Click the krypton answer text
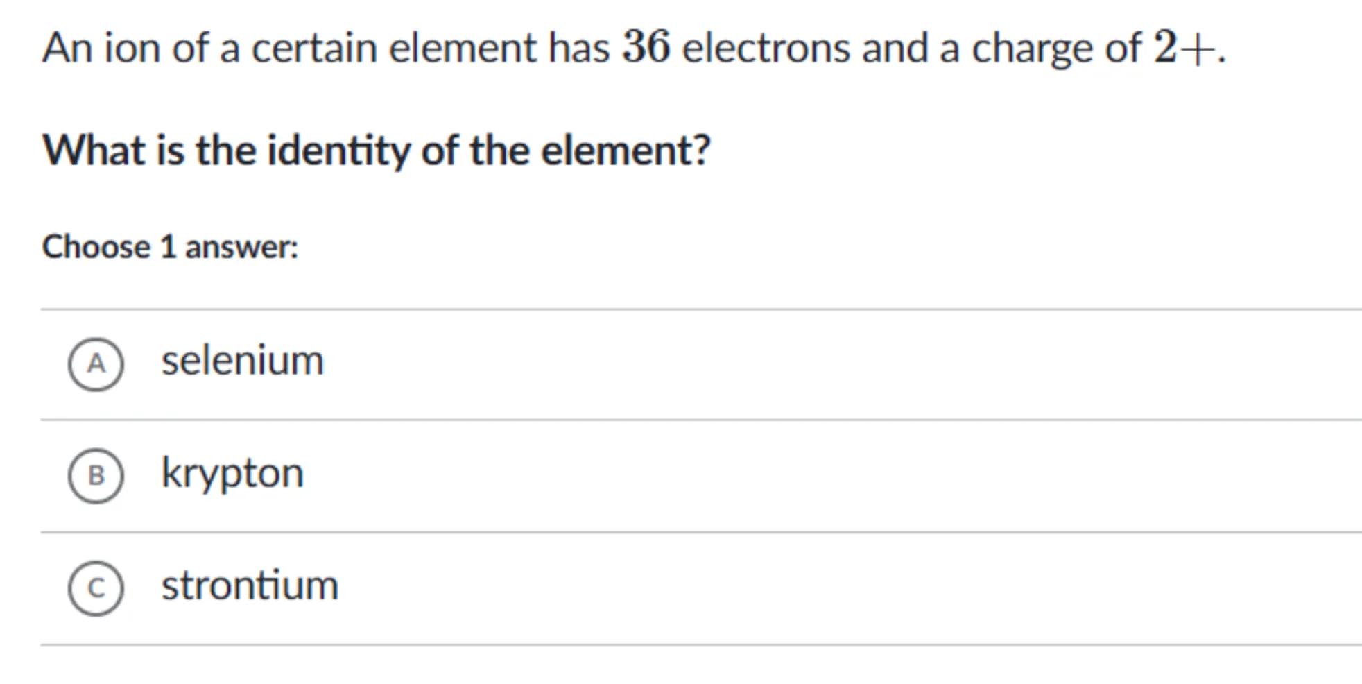This screenshot has height=684, width=1362. [x=232, y=474]
